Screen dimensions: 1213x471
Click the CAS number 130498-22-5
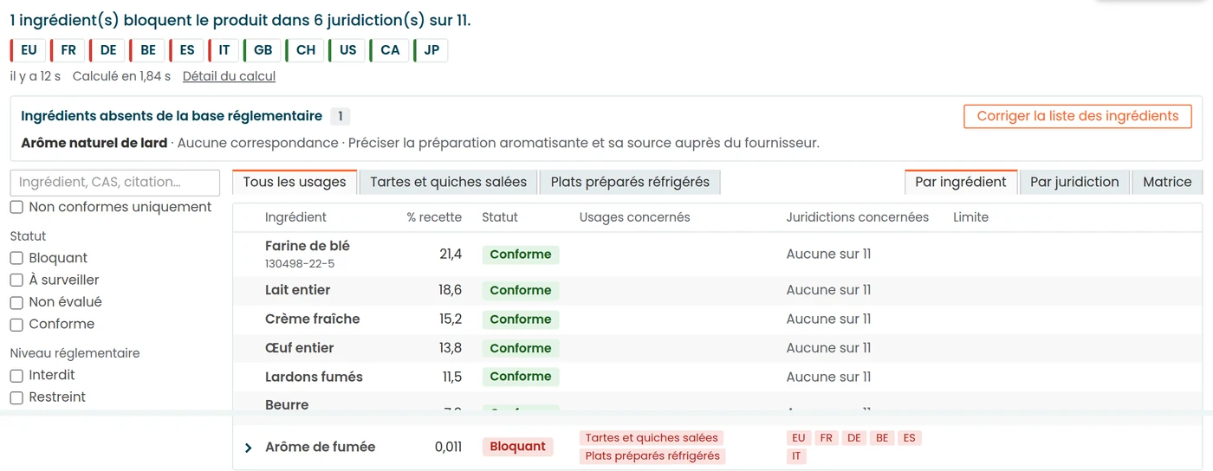[x=300, y=263]
